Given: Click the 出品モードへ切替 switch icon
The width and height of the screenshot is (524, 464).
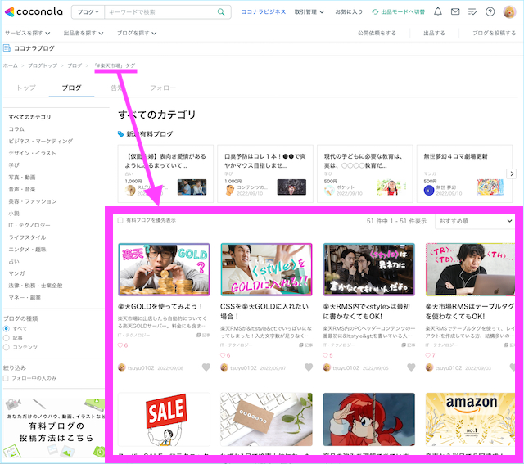Looking at the screenshot, I should [x=375, y=12].
